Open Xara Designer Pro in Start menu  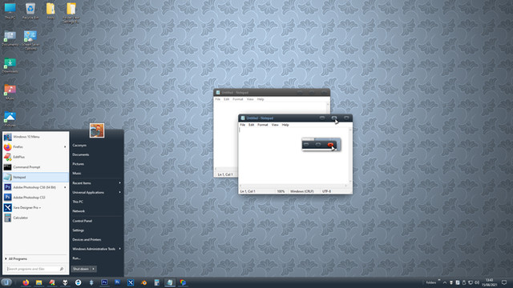[26, 207]
